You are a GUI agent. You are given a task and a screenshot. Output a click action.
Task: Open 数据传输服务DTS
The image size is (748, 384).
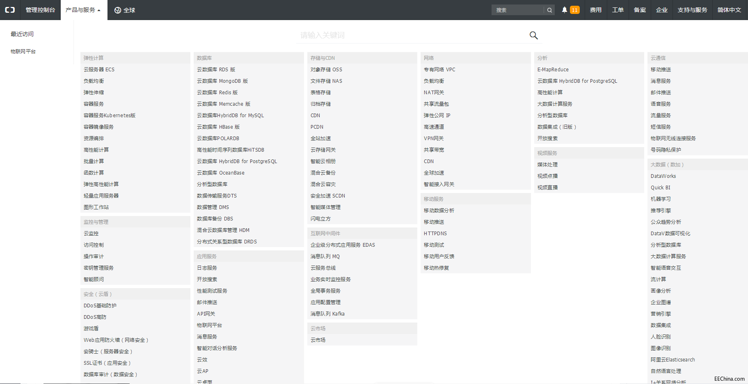(217, 195)
